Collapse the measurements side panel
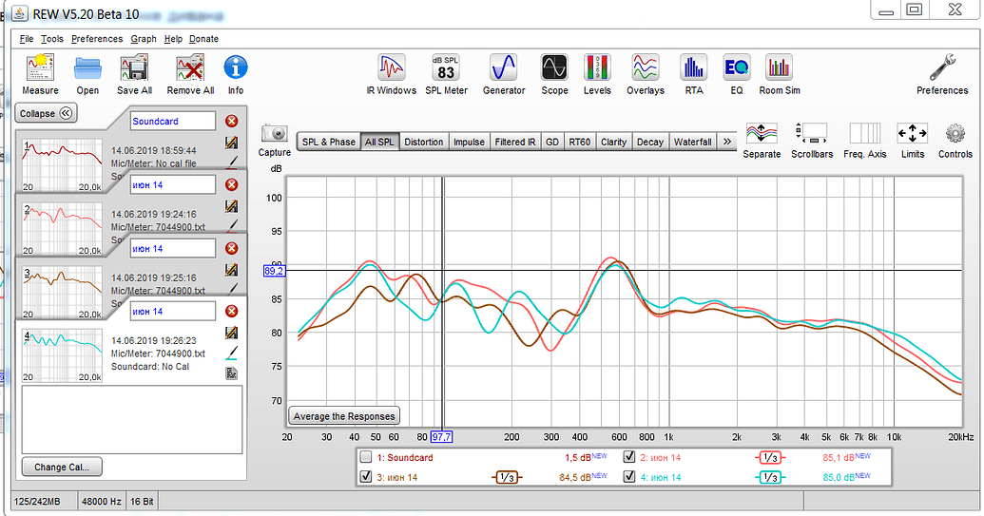The image size is (984, 516). [46, 113]
